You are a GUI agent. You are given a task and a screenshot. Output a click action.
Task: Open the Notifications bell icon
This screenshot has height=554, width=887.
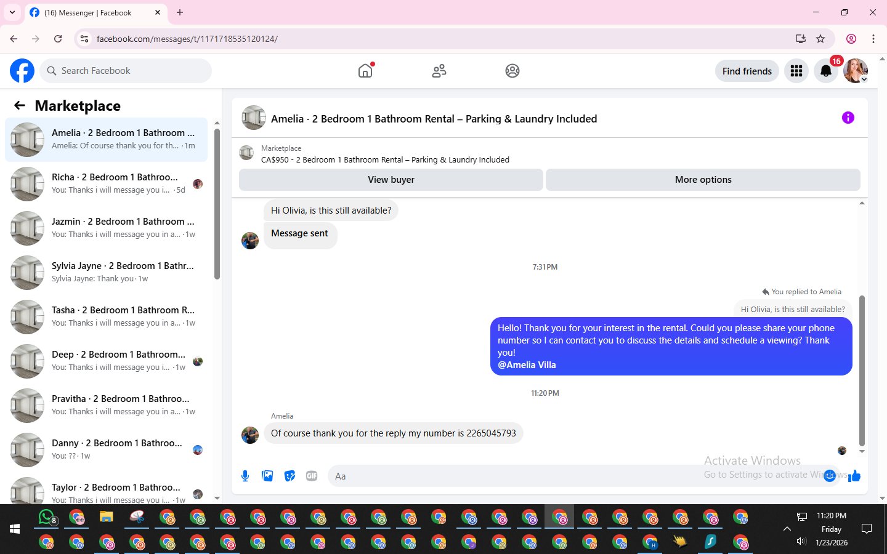826,71
